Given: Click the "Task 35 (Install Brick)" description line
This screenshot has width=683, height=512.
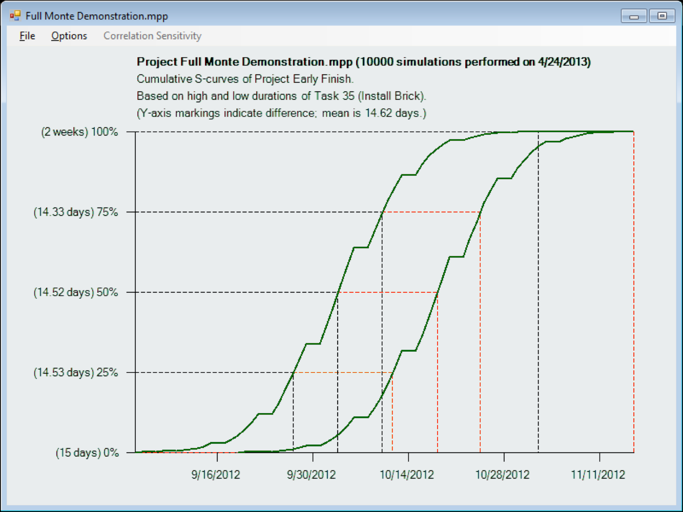Looking at the screenshot, I should tap(281, 96).
